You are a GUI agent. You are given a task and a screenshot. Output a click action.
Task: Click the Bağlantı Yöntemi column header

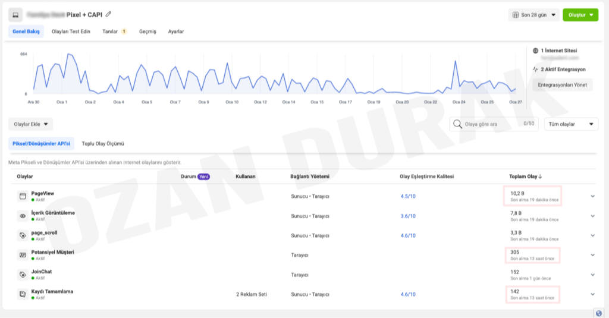pyautogui.click(x=309, y=177)
